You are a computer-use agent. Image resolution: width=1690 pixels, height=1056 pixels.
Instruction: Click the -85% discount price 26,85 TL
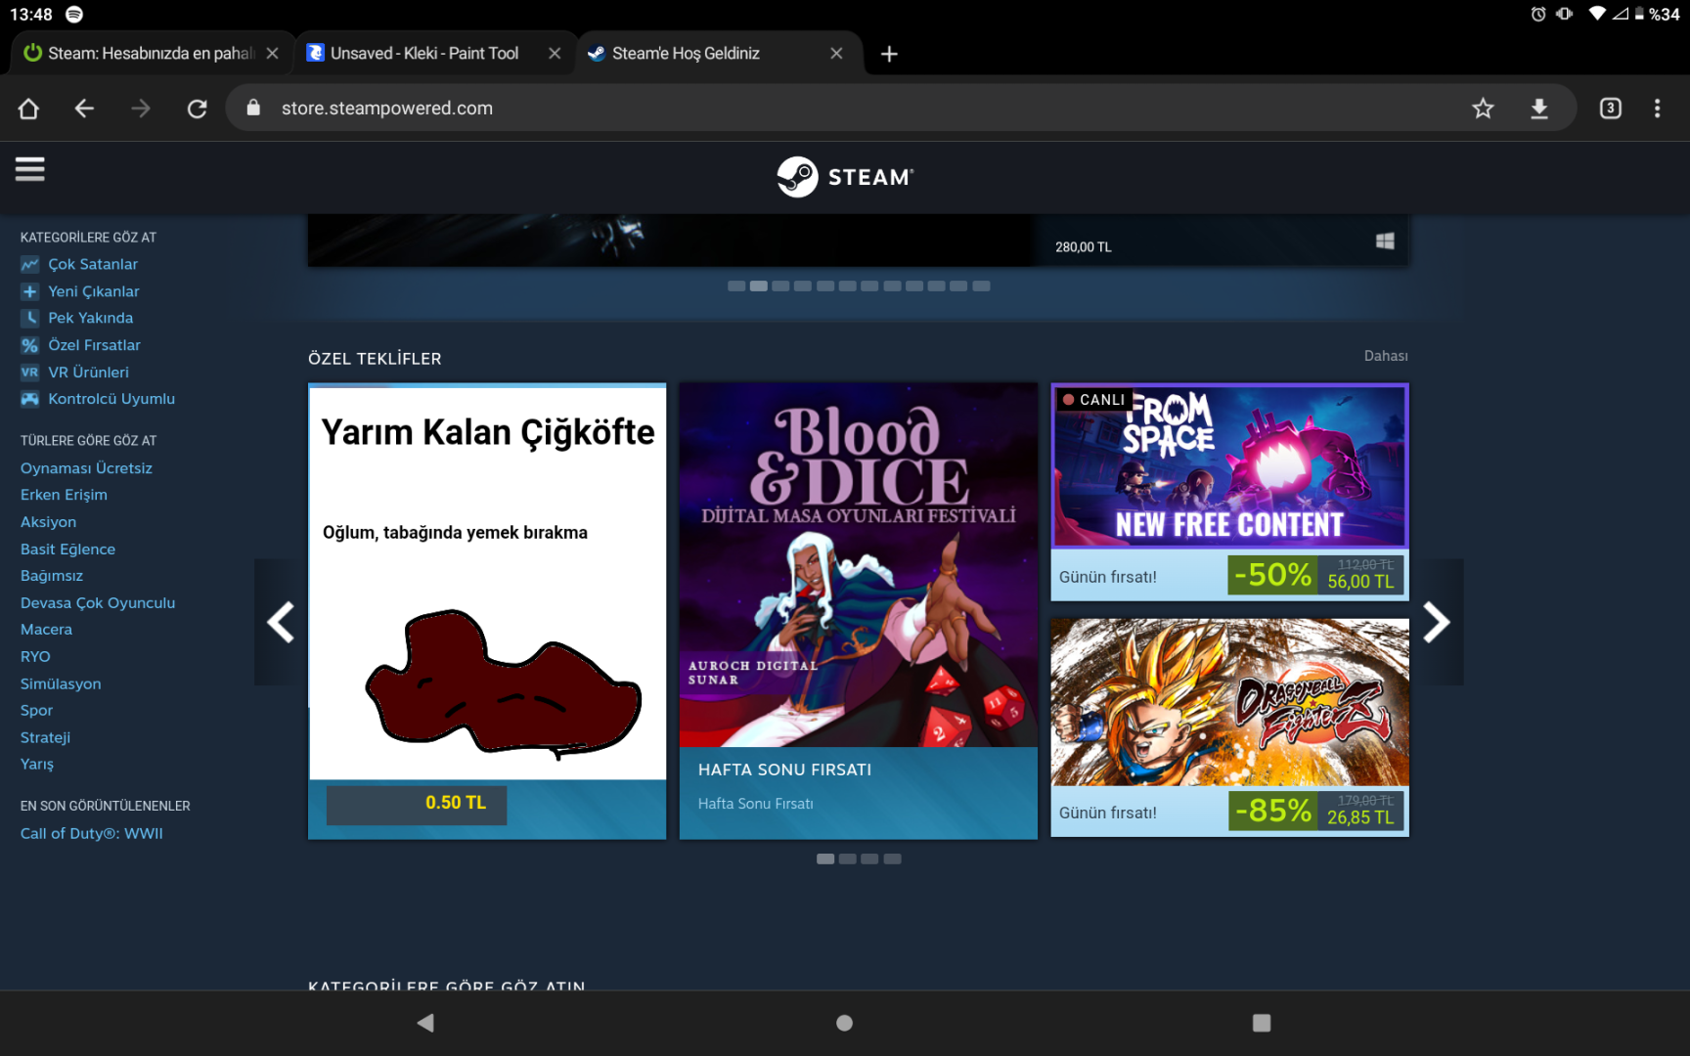1315,811
